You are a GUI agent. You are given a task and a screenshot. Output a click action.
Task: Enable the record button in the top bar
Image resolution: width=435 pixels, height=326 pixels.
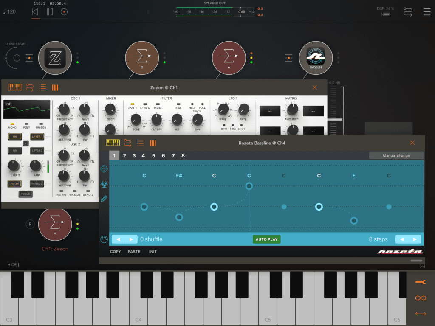tap(64, 11)
